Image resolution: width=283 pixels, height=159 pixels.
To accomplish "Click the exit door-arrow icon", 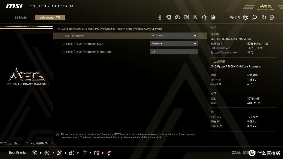I will click(272, 17).
